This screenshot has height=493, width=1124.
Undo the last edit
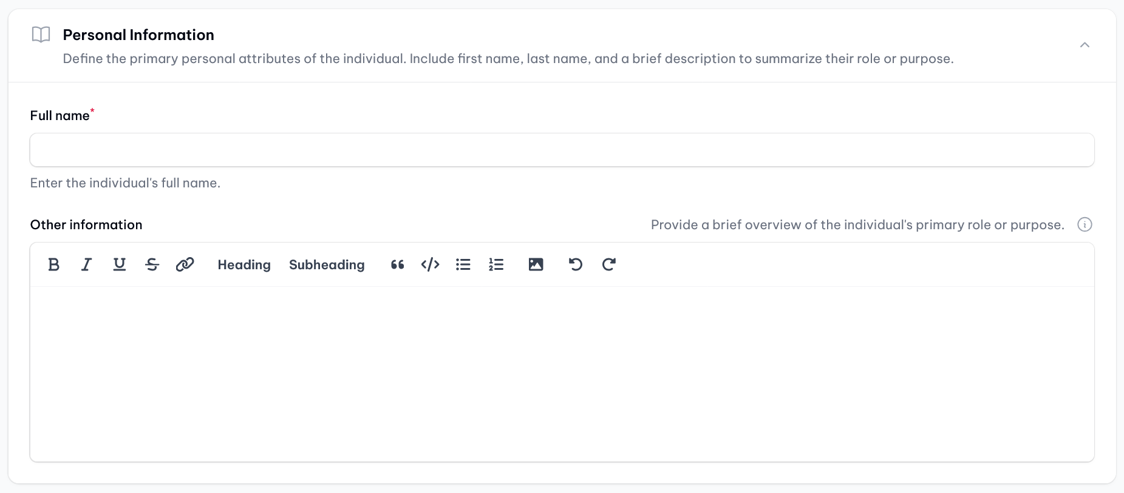(x=576, y=264)
